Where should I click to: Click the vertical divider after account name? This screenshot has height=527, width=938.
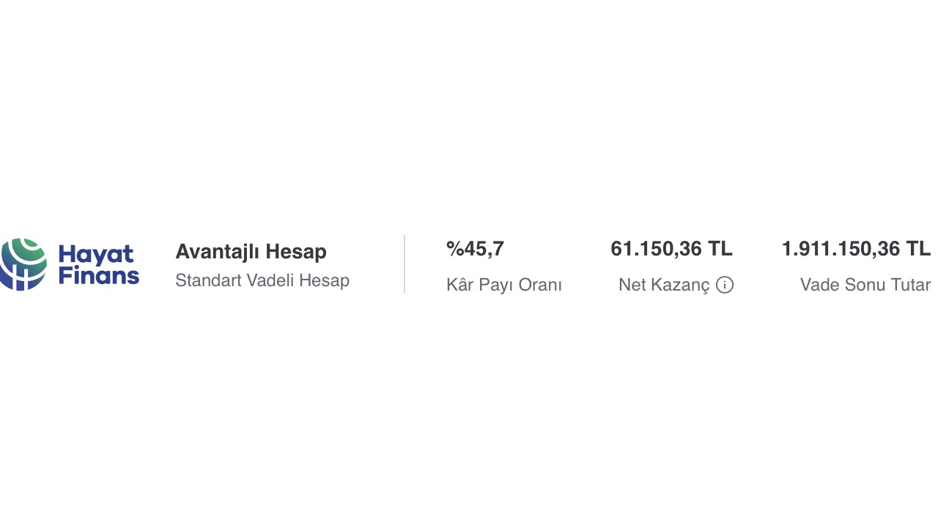pos(405,264)
